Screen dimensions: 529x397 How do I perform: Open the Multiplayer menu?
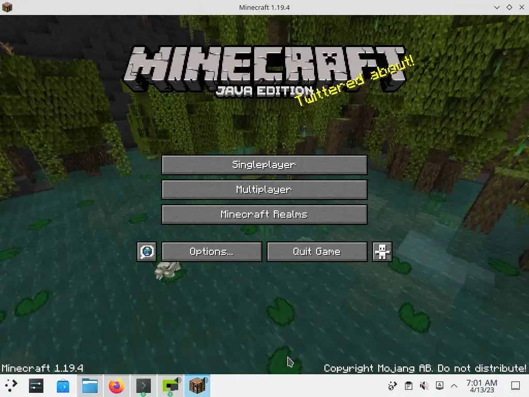pos(264,189)
